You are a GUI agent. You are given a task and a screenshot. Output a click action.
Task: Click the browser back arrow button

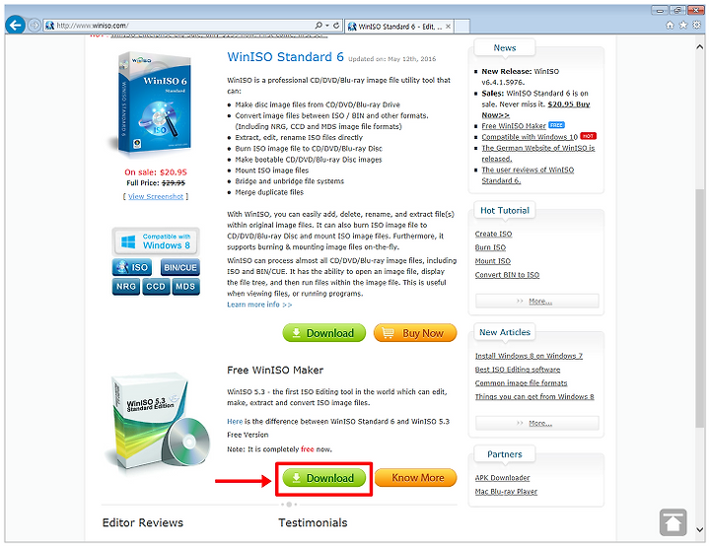(x=16, y=26)
